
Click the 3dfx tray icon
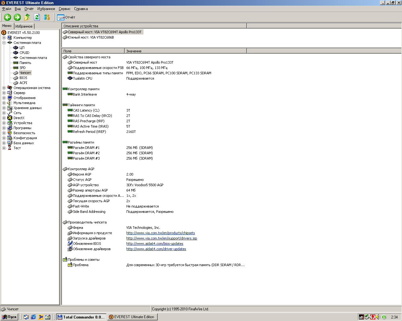[361, 317]
